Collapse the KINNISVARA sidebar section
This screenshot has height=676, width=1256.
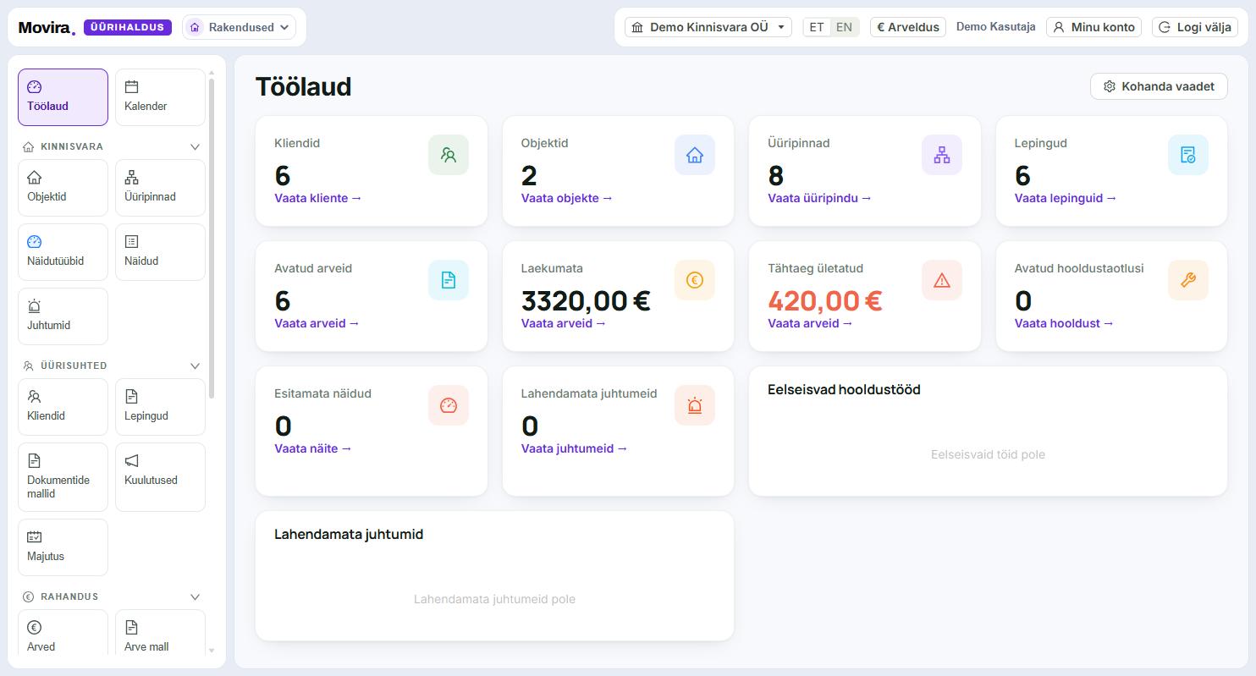(x=195, y=146)
